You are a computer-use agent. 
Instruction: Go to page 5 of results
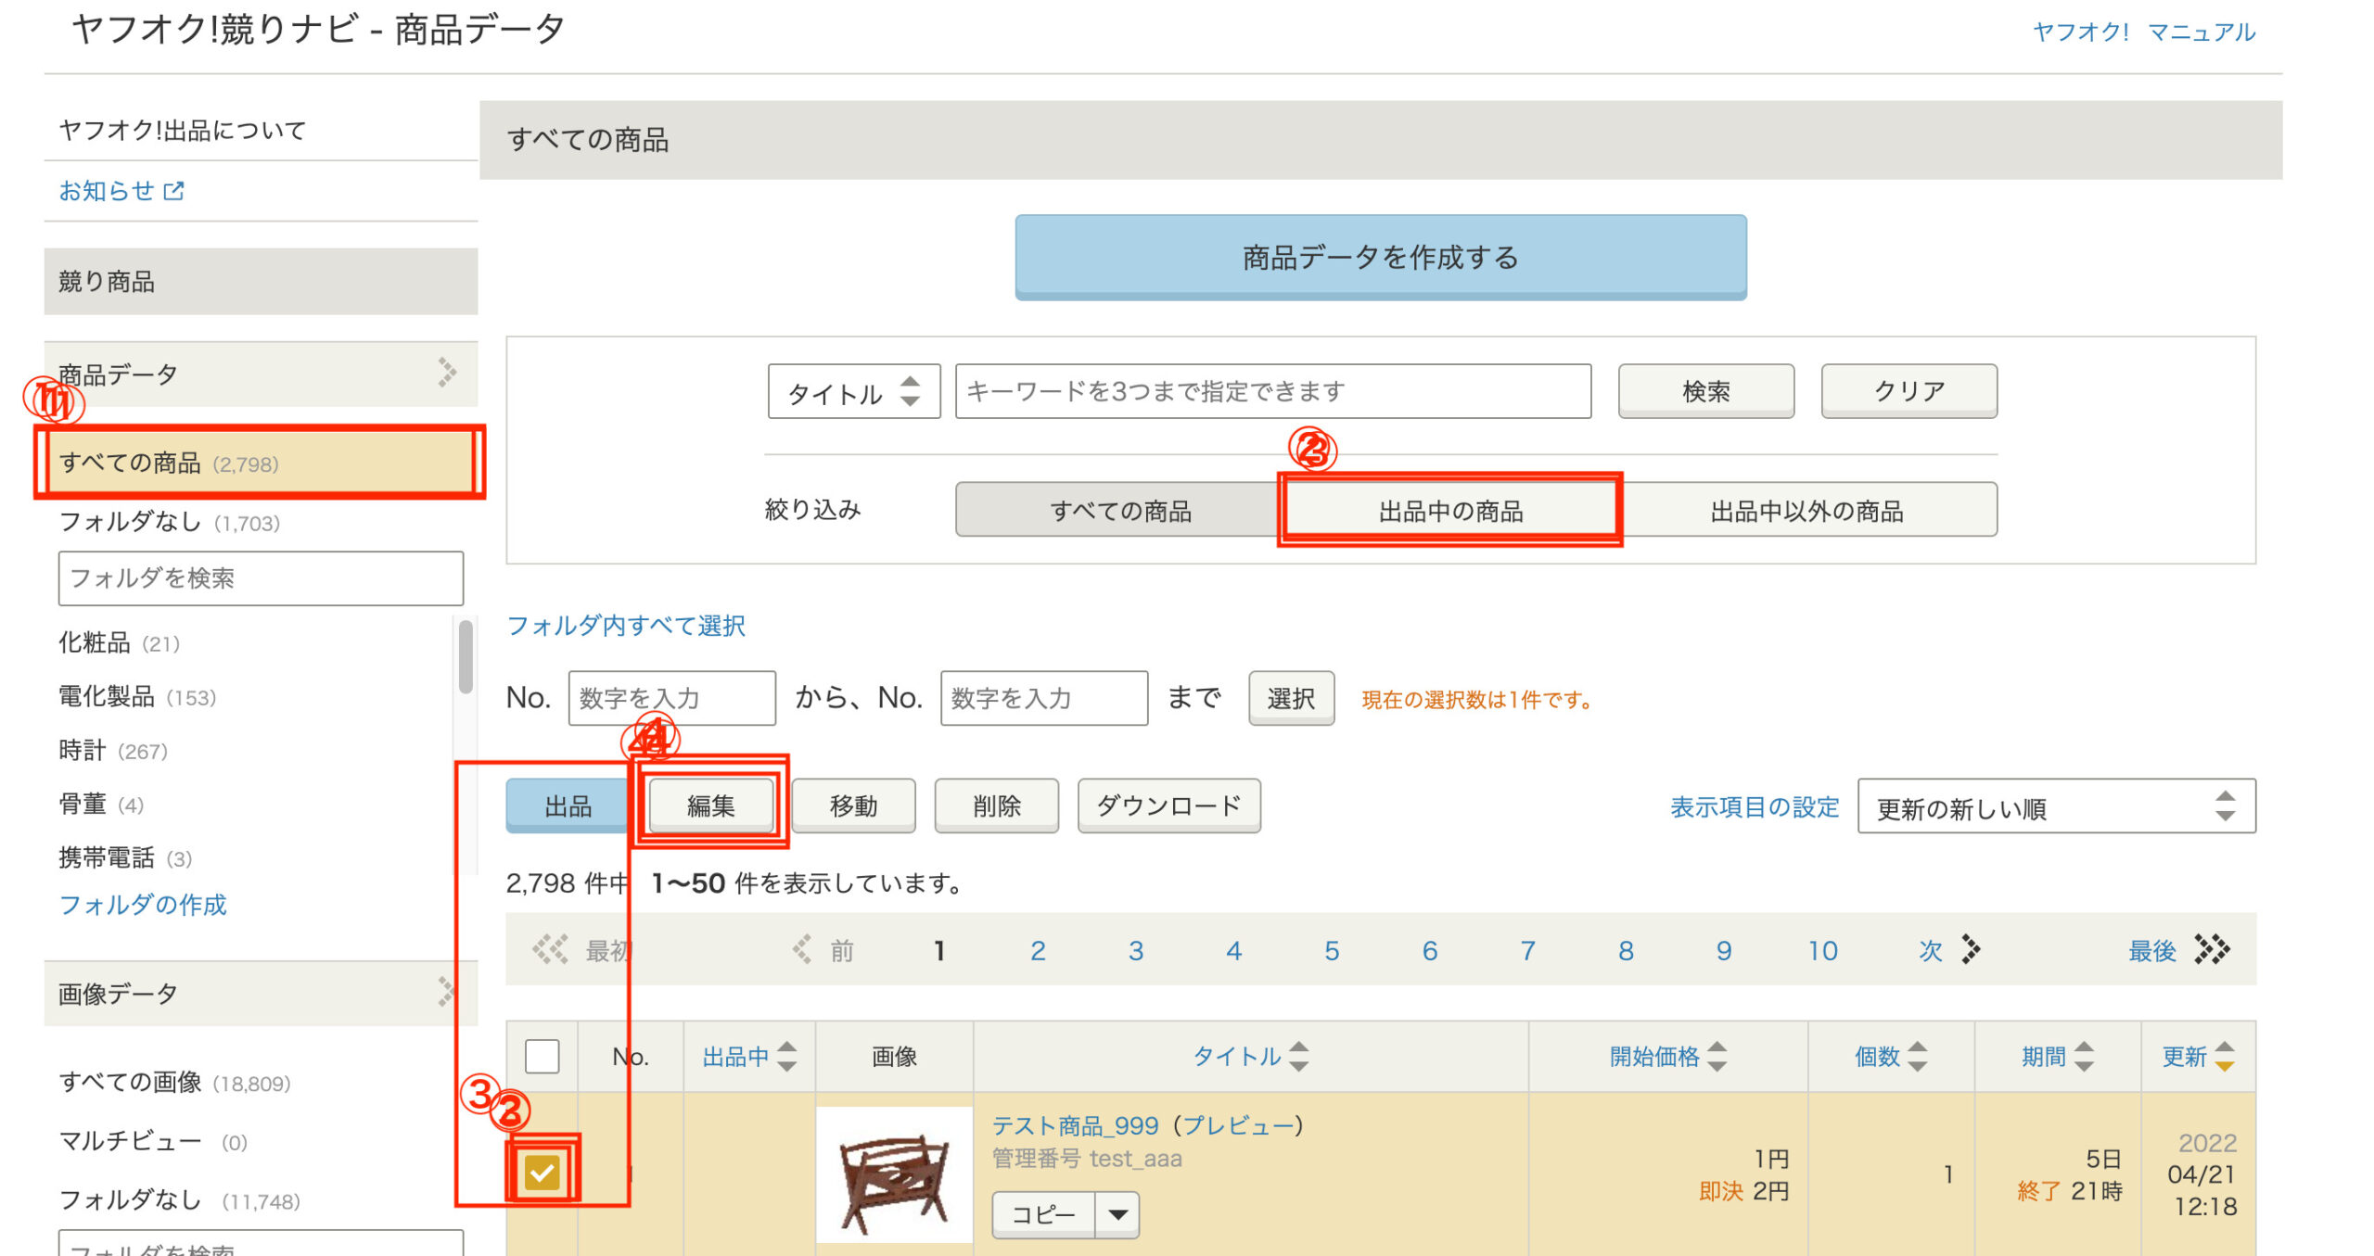pos(1332,950)
